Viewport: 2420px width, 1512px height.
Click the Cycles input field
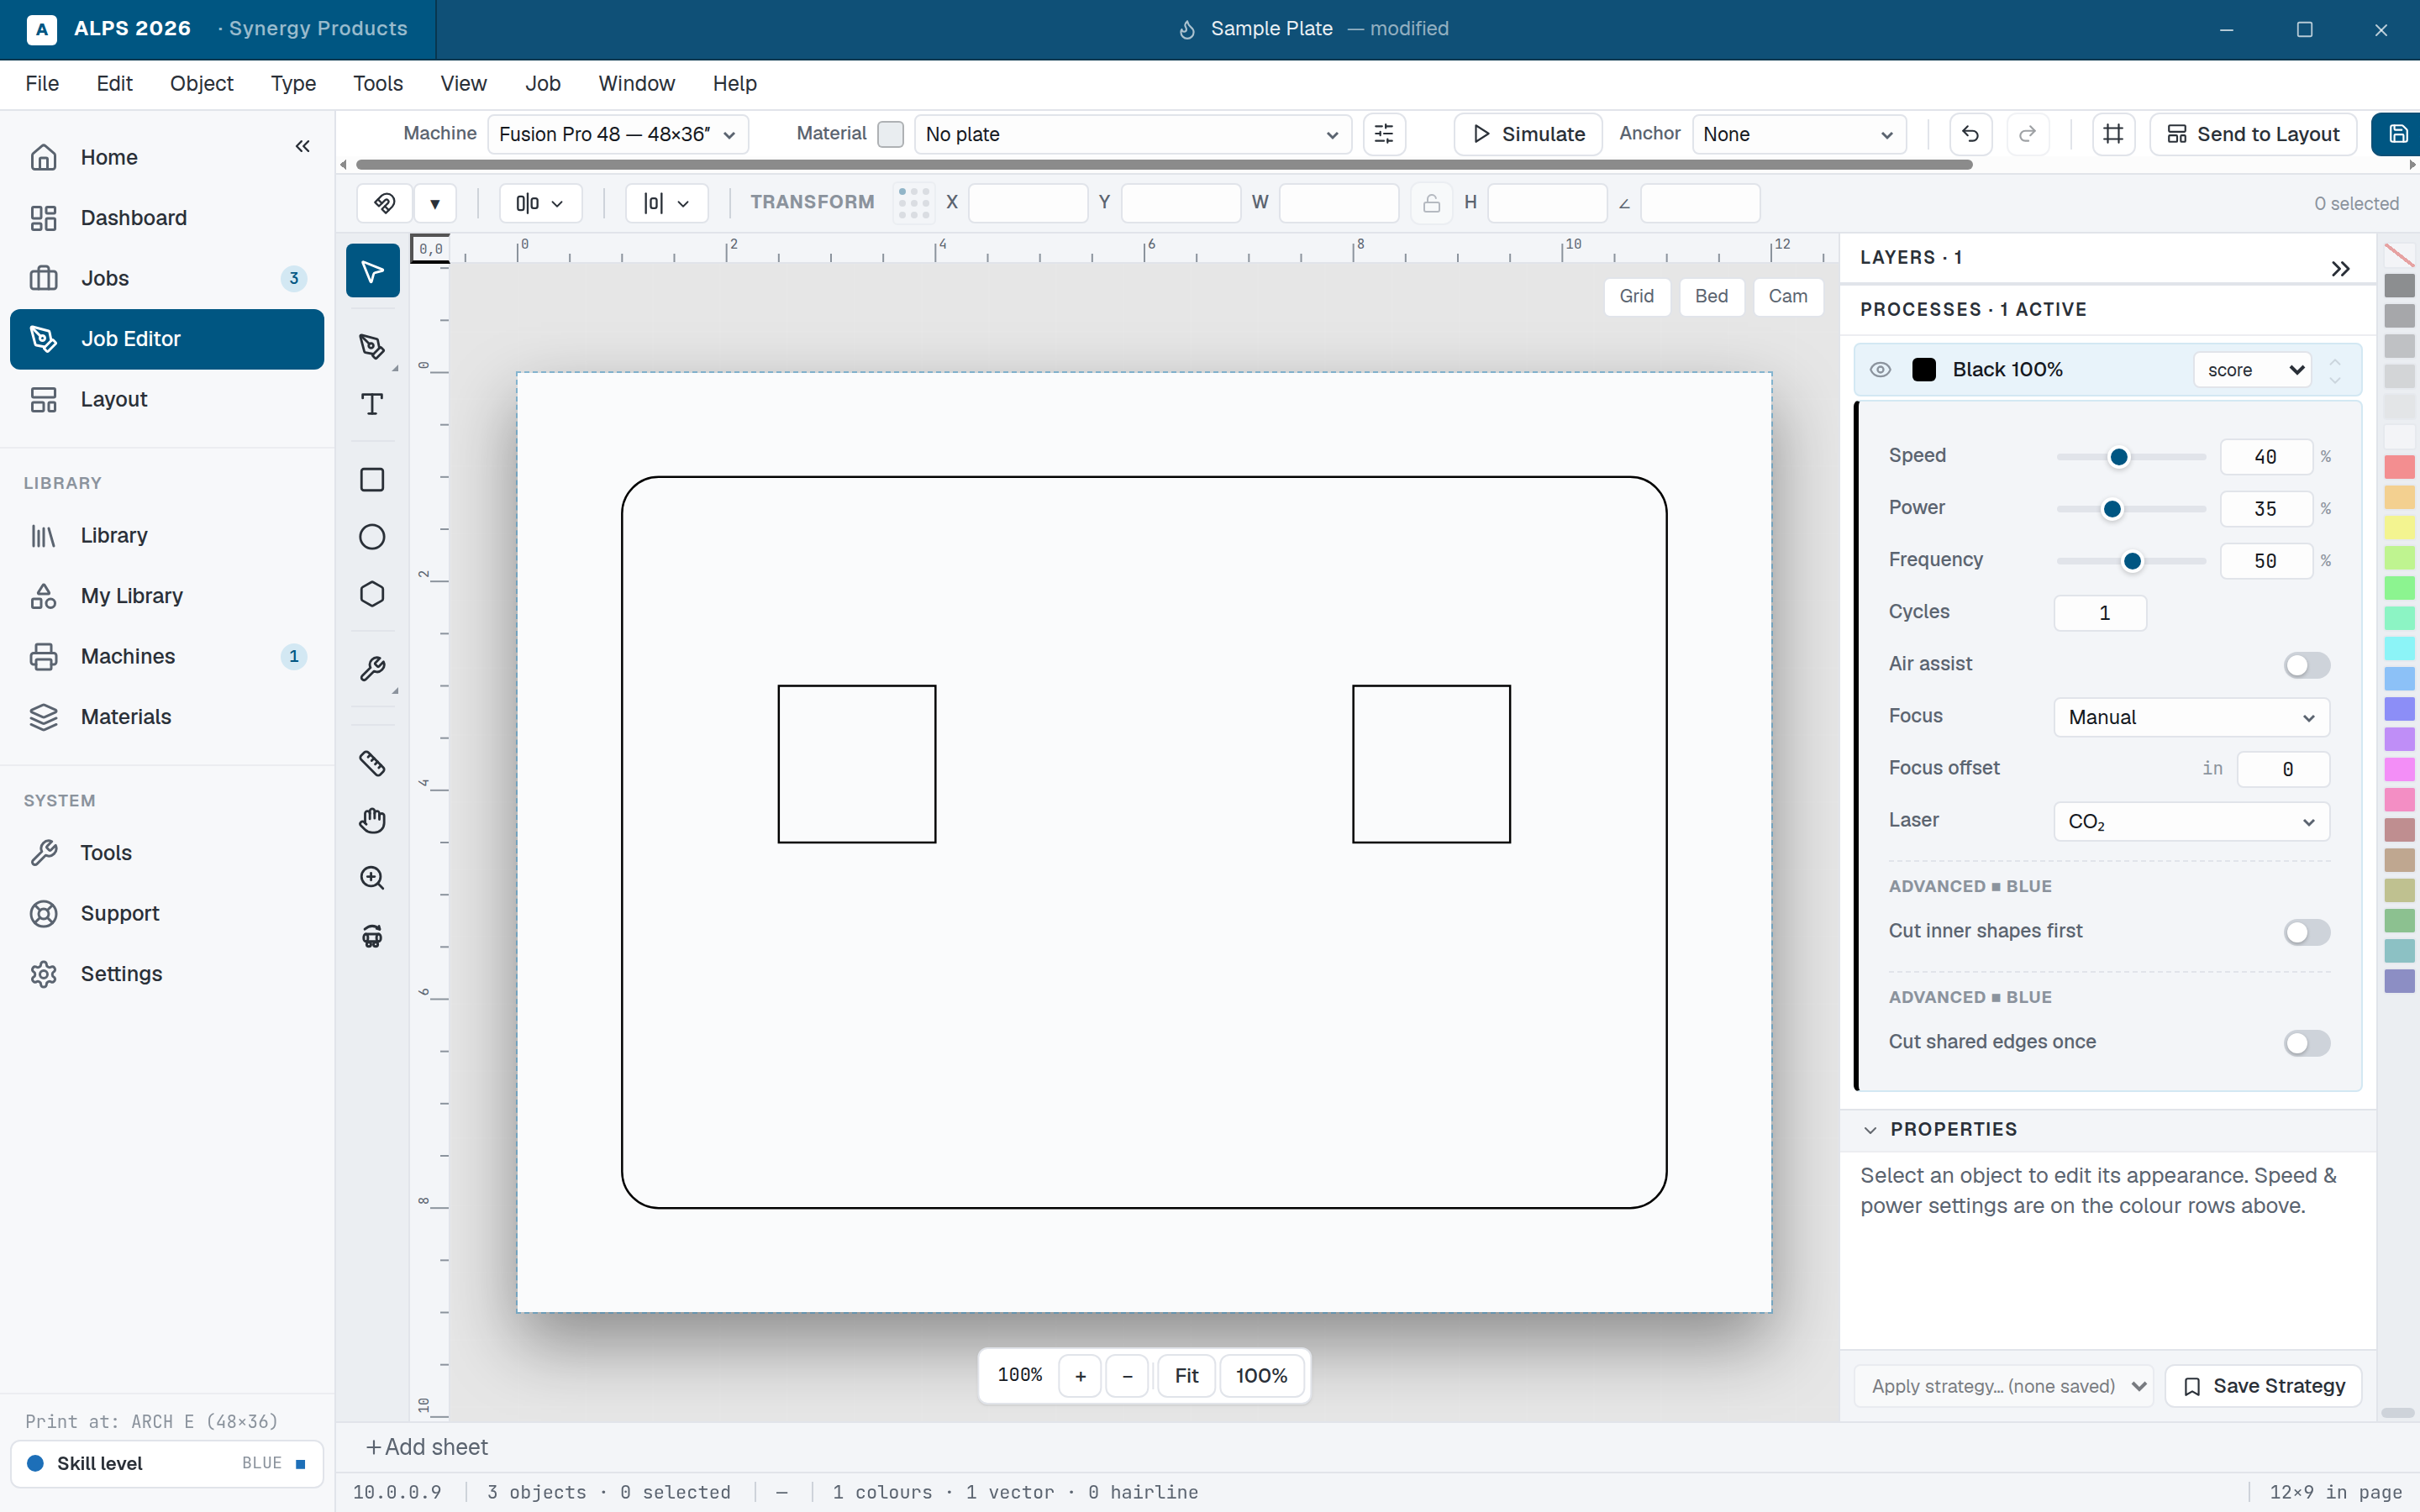(x=2100, y=613)
